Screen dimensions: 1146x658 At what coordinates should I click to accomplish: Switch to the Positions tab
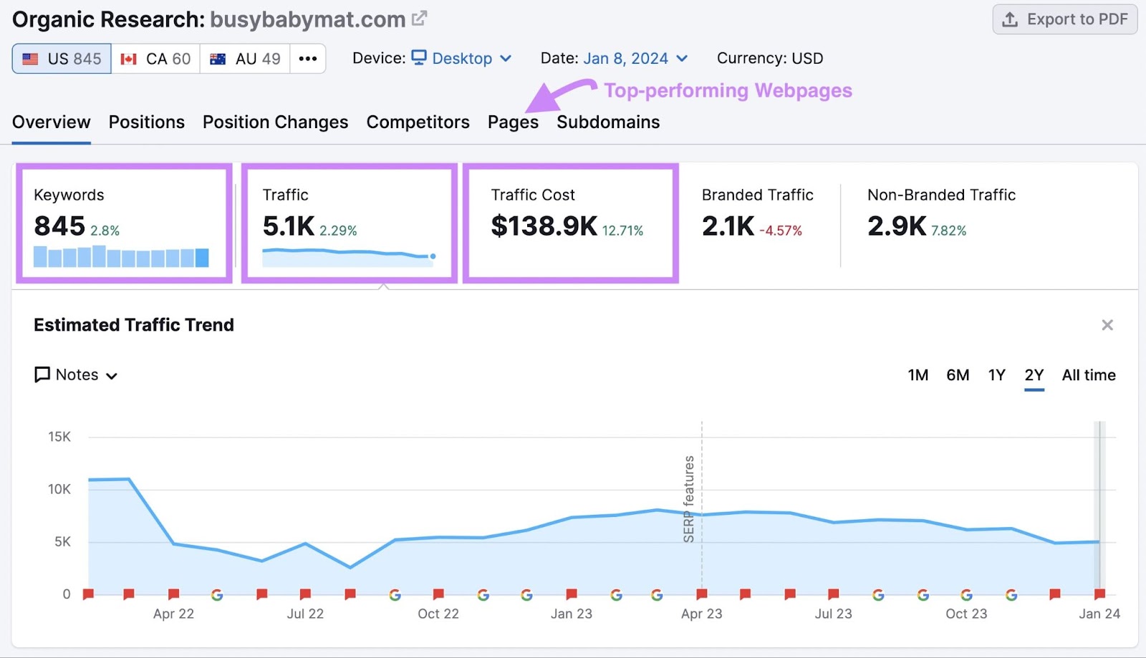coord(146,122)
